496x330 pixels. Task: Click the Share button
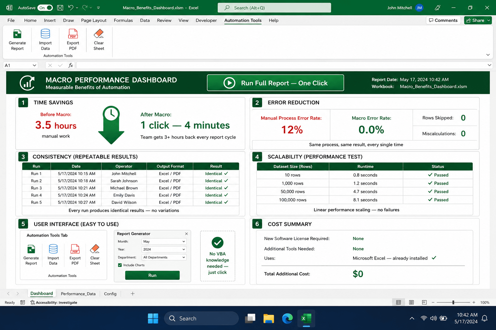(x=475, y=20)
